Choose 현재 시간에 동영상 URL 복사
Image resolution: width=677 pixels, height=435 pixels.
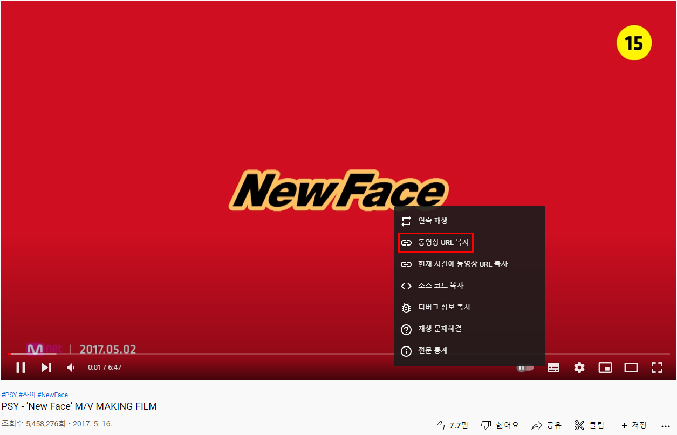coord(470,264)
